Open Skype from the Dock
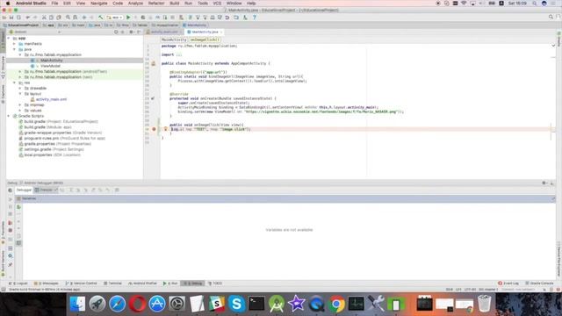This screenshot has height=316, width=562. [236, 304]
